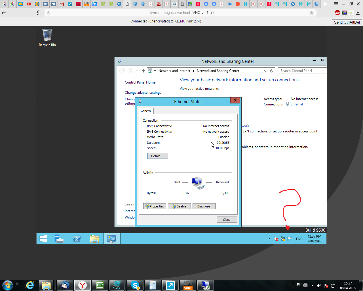Switch to the WEB SURF browser tab
The height and width of the screenshot is (291, 363).
click(x=86, y=4)
